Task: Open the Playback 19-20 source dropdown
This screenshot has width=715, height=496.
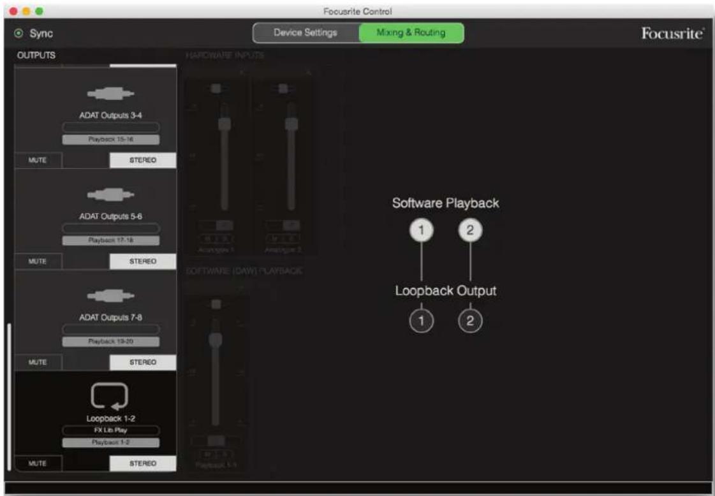Action: [x=111, y=342]
